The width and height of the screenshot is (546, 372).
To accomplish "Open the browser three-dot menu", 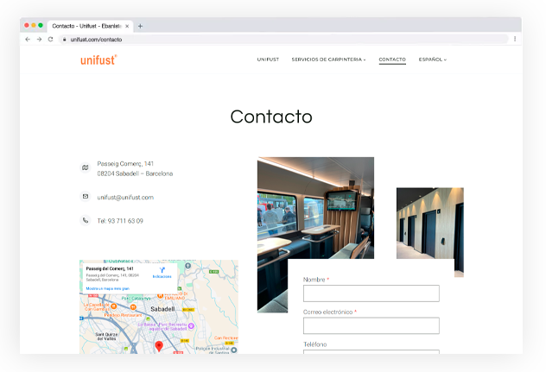I will coord(515,39).
